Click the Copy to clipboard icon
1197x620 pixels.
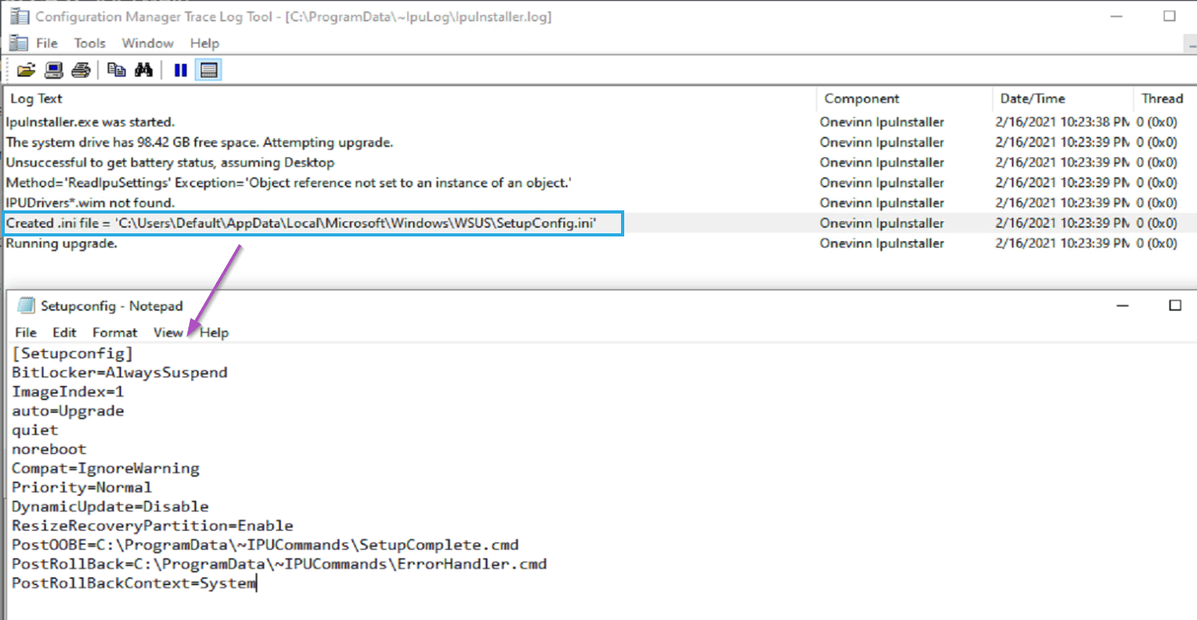(116, 70)
